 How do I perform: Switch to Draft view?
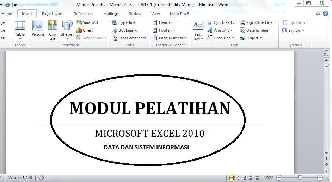click(x=257, y=178)
